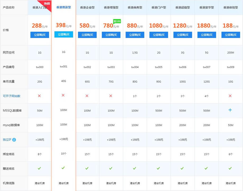
Task: Click the info icon beside 独立IP
Action: click(x=14, y=139)
